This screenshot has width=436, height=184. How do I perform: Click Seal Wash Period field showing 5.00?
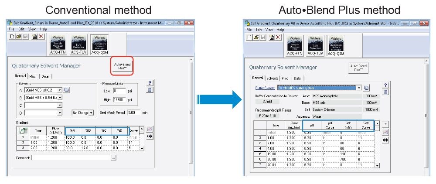click(x=133, y=112)
